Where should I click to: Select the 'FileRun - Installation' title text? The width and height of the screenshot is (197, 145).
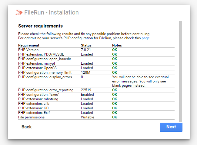[x=52, y=12]
